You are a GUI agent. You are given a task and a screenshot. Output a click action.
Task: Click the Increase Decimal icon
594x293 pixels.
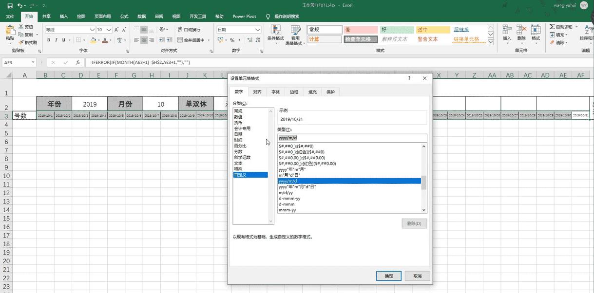(x=249, y=39)
